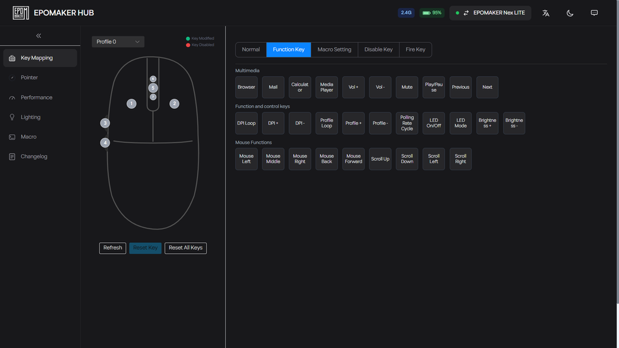619x348 pixels.
Task: Assign the Media Player function
Action: (x=326, y=87)
